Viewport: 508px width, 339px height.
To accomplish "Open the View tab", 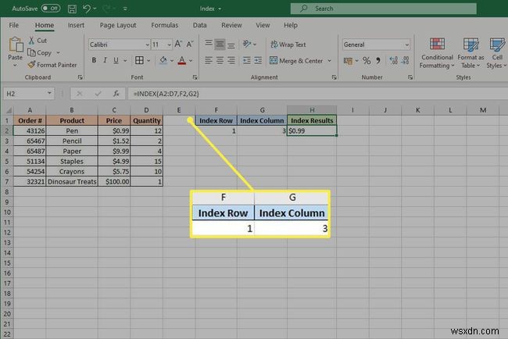I will tap(263, 25).
